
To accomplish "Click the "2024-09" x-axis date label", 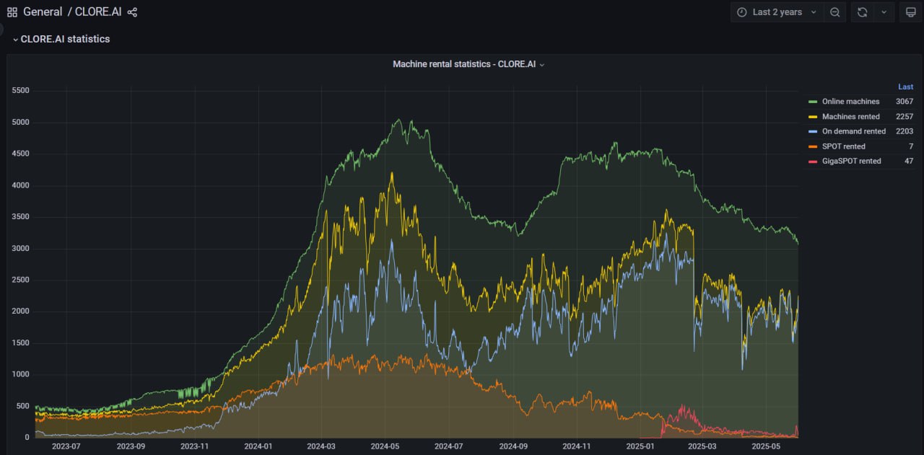I will [513, 446].
